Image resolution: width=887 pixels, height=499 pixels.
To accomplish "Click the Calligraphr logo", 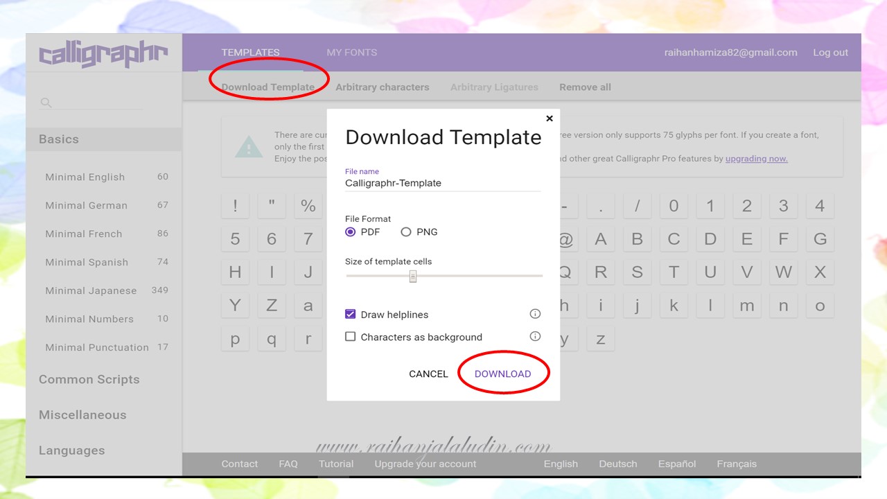I will click(x=103, y=54).
